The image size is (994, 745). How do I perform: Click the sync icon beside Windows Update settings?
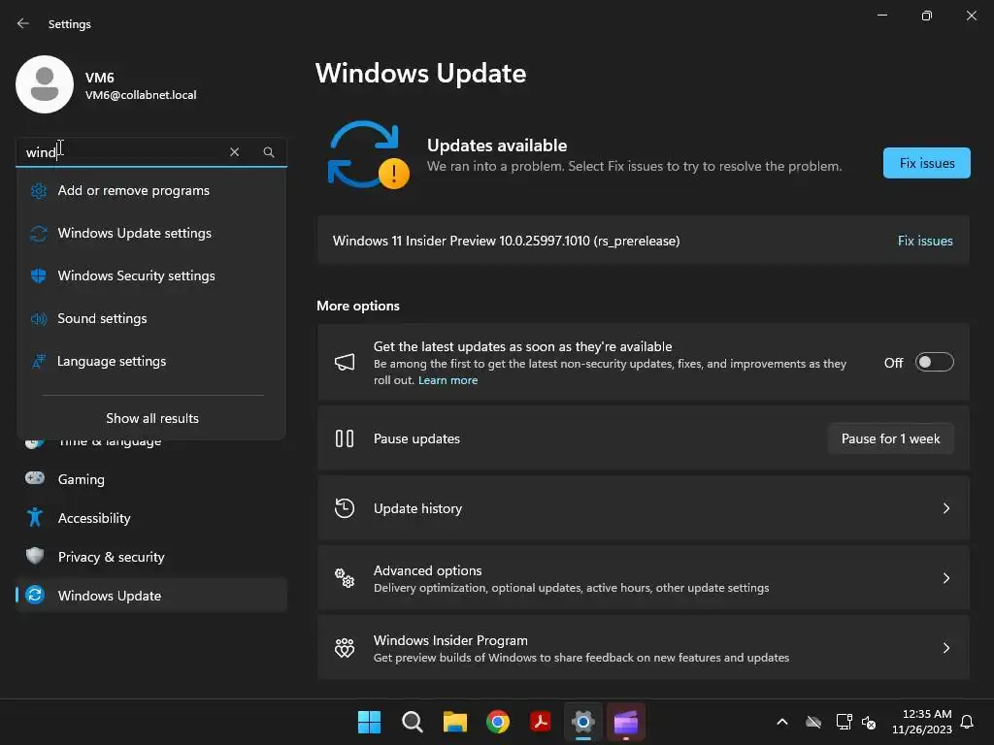click(x=39, y=233)
